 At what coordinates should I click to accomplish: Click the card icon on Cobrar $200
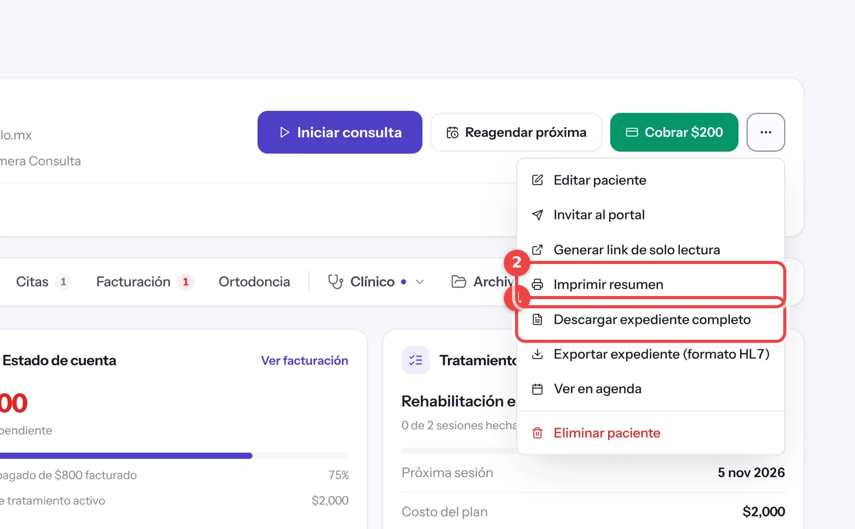point(632,132)
